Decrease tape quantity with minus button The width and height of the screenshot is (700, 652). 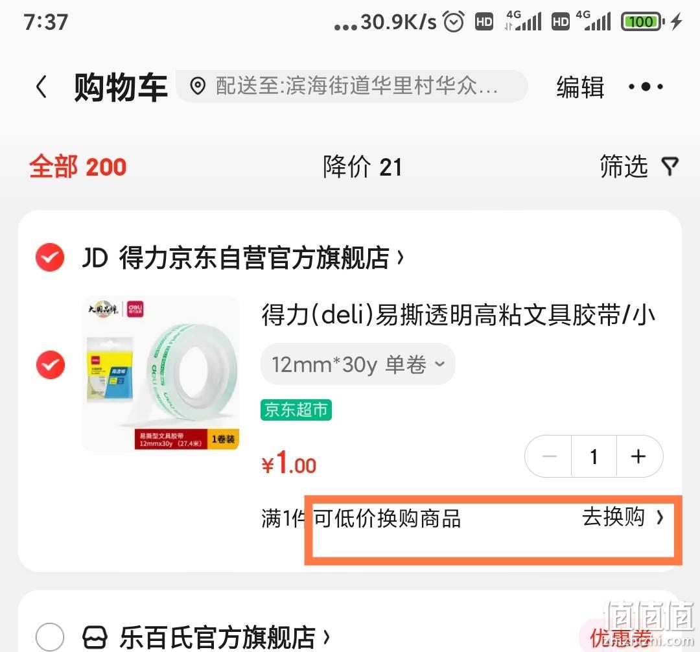(549, 456)
